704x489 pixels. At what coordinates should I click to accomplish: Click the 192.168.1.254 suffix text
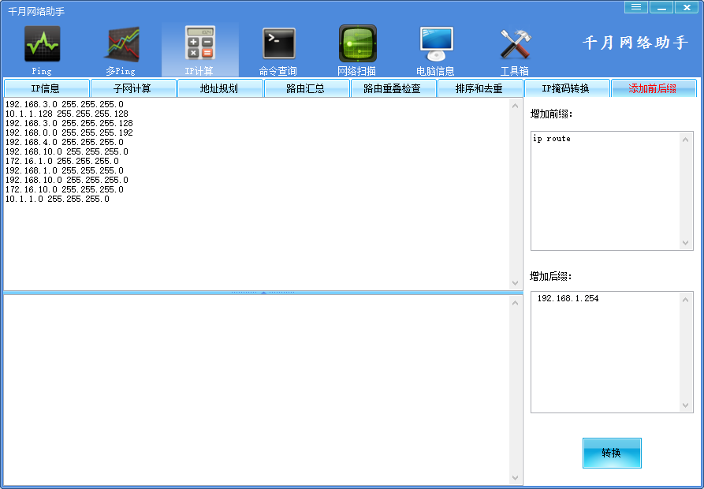568,299
